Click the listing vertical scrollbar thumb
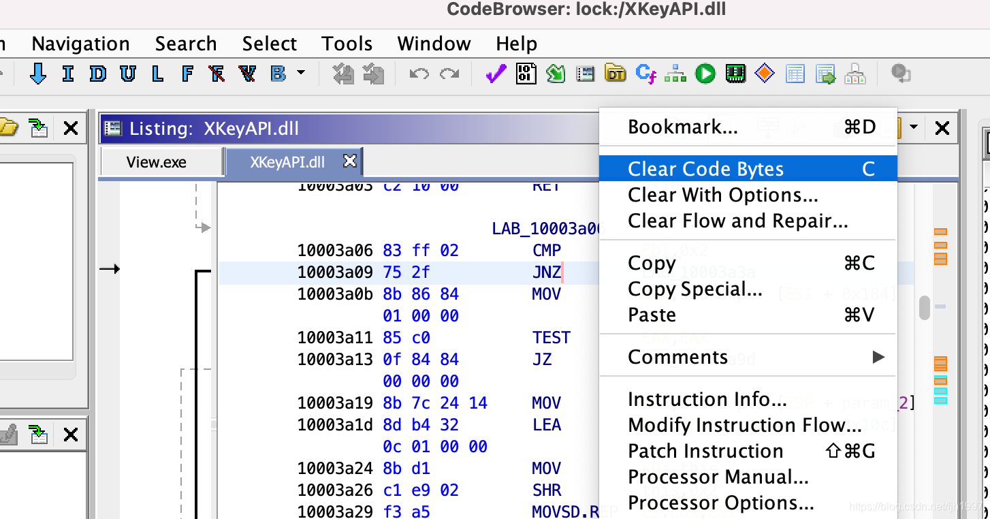This screenshot has height=519, width=990. pos(924,307)
